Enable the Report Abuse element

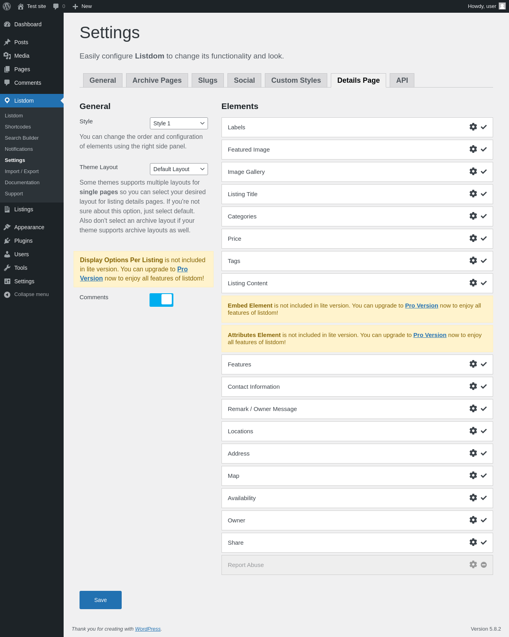pos(484,565)
